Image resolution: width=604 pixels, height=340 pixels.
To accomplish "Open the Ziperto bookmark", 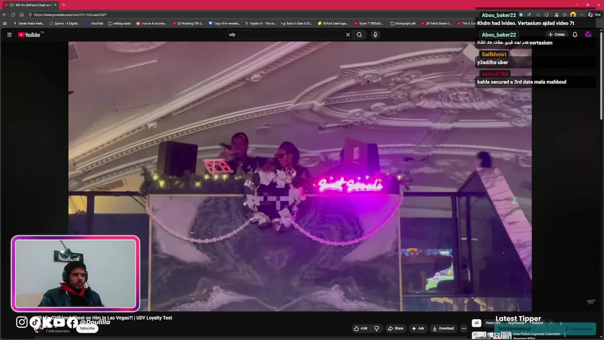I will click(x=65, y=23).
